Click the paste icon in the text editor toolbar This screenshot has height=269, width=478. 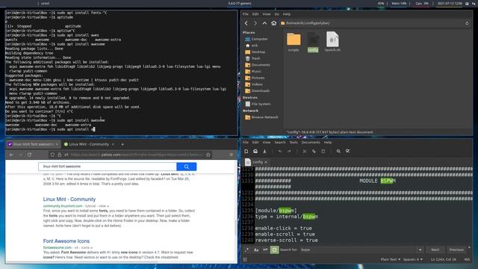pos(323,151)
